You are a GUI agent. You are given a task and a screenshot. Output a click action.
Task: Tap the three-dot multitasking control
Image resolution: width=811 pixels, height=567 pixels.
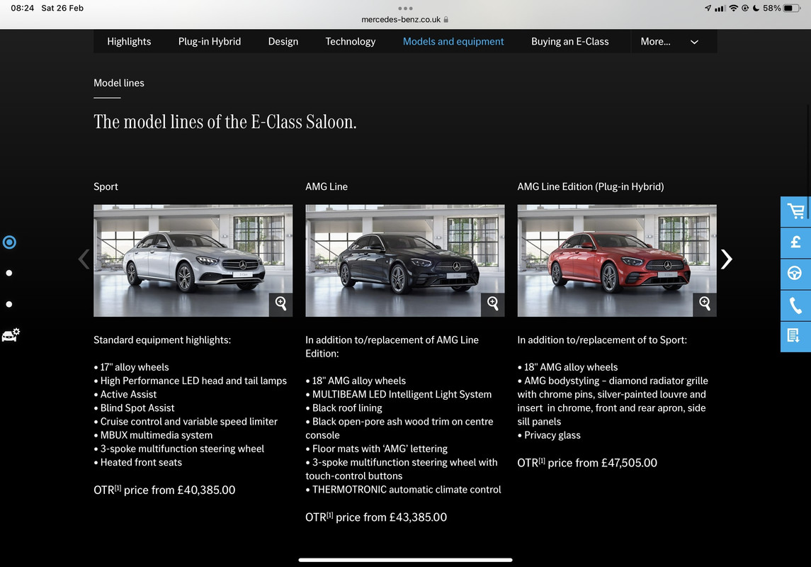point(405,9)
